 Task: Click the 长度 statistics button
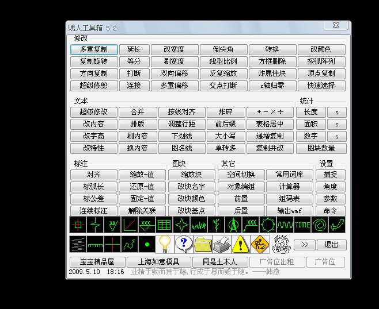pos(311,112)
